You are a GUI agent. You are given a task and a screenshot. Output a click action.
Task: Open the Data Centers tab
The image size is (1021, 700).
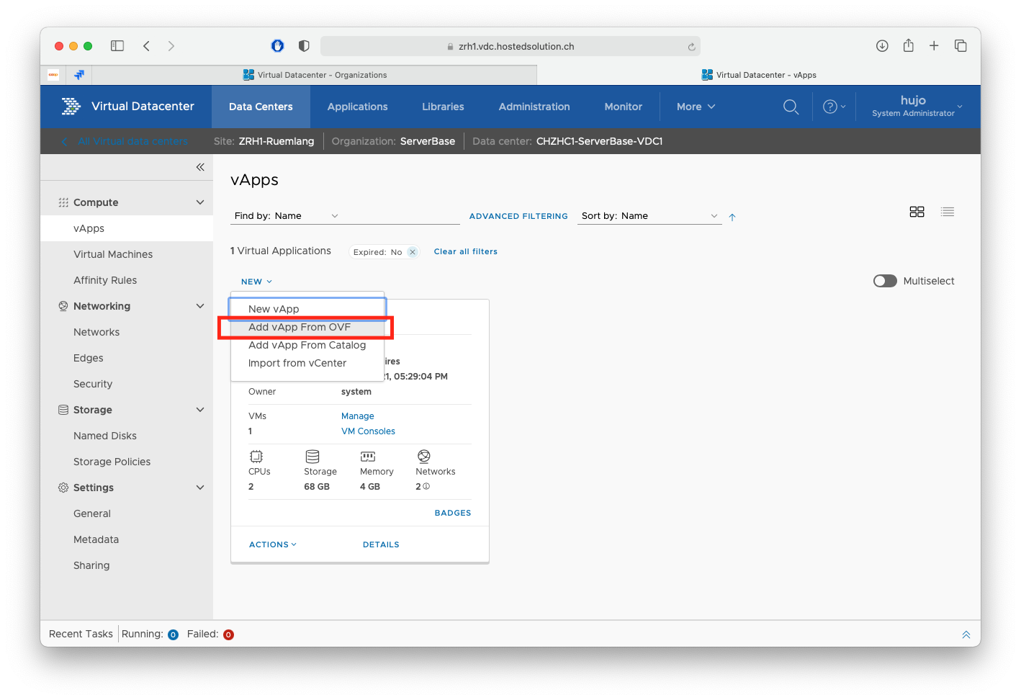[261, 107]
